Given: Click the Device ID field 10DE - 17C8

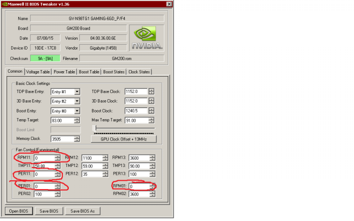Looking at the screenshot, I should (x=45, y=48).
